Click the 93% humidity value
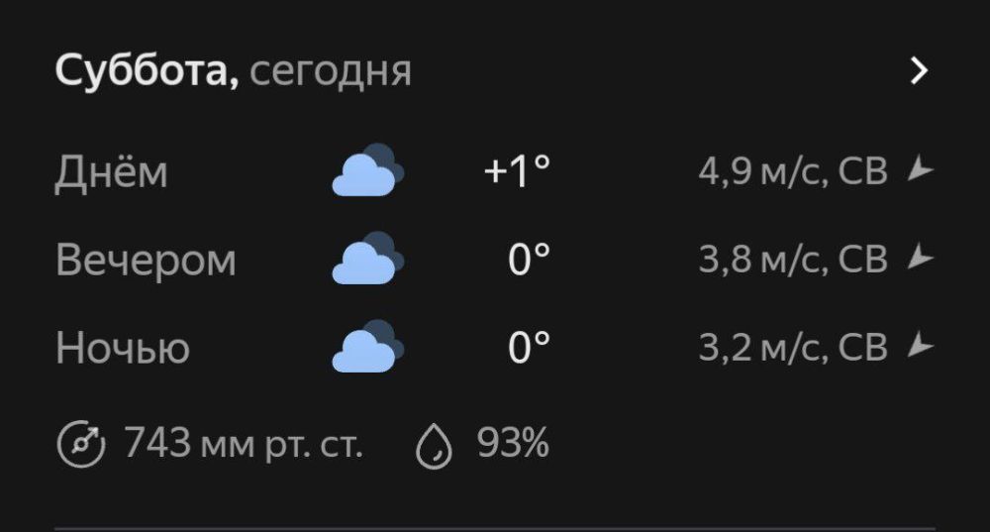 (513, 444)
